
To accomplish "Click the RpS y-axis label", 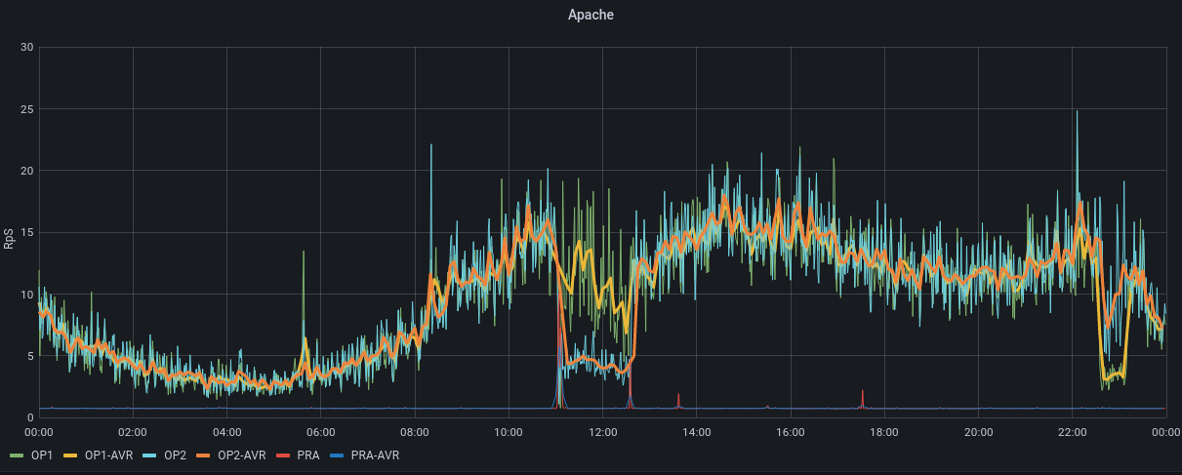I will pos(9,237).
